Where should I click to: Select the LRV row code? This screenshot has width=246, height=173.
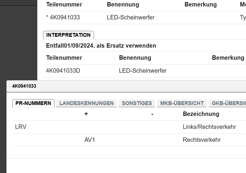[21, 127]
